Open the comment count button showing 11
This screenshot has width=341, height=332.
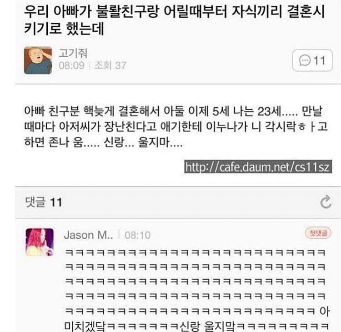[312, 60]
